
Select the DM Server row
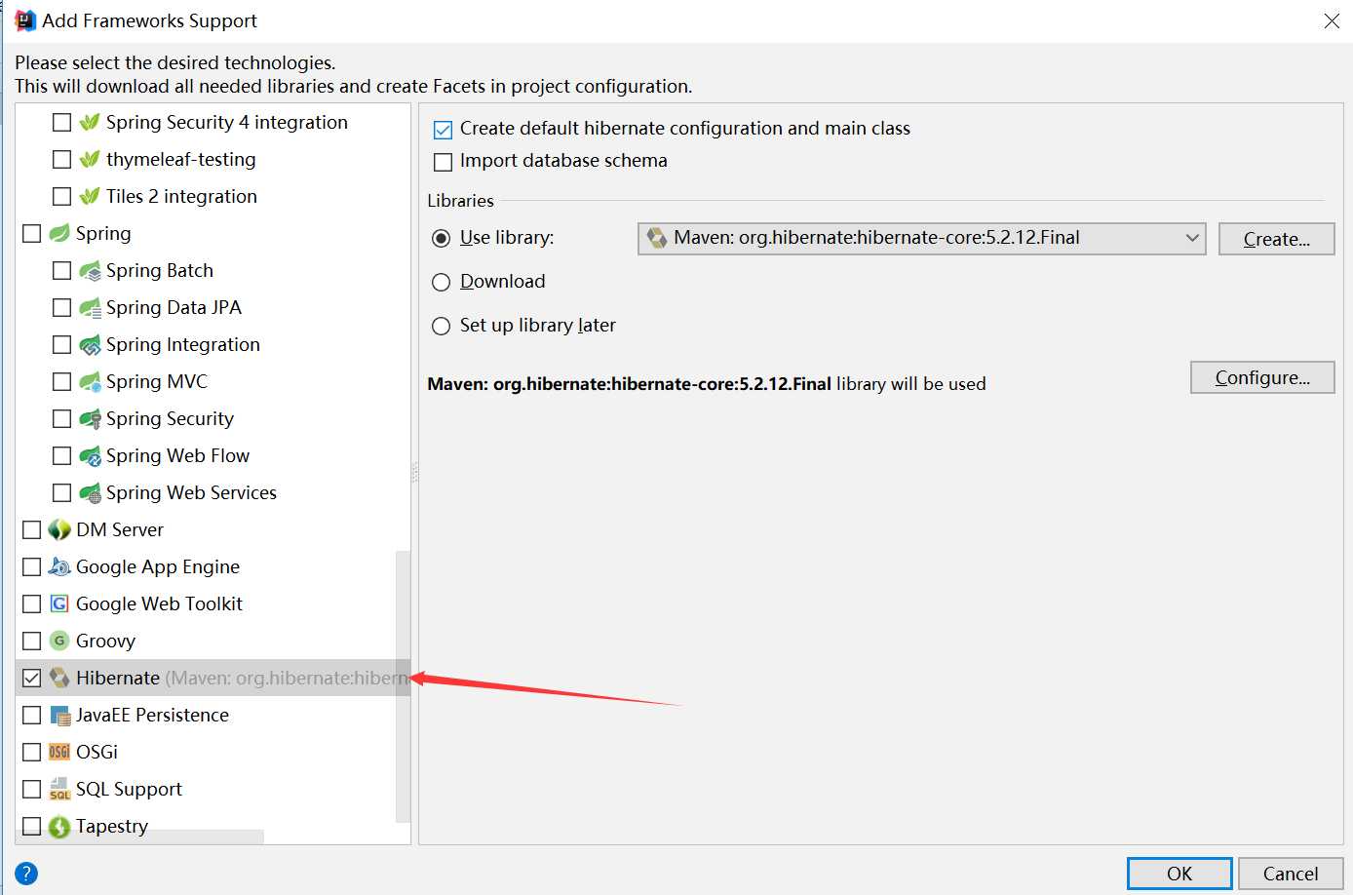click(x=213, y=530)
